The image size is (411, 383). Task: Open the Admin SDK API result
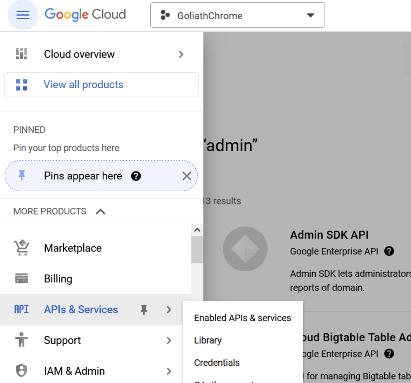coord(329,235)
